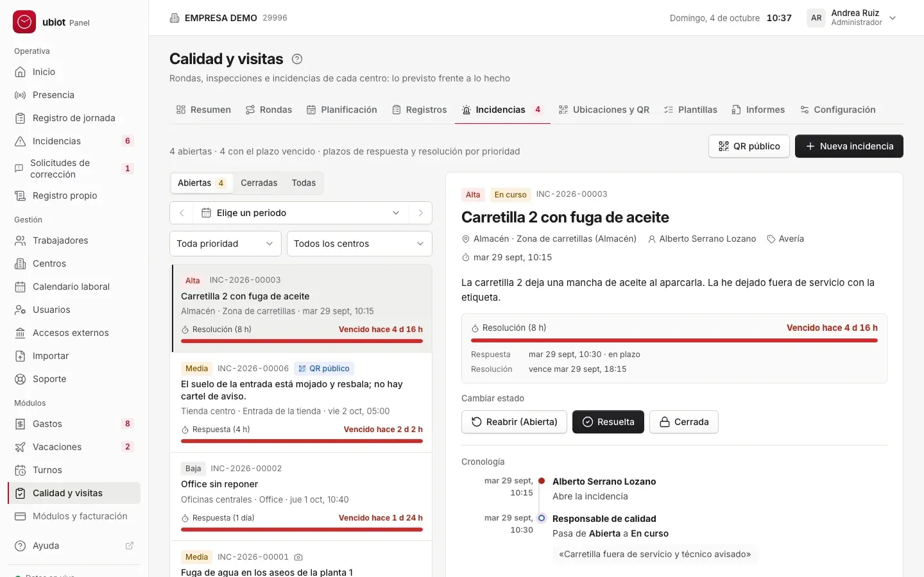Switch to Rondas tab
Image resolution: width=924 pixels, height=577 pixels.
click(x=269, y=110)
